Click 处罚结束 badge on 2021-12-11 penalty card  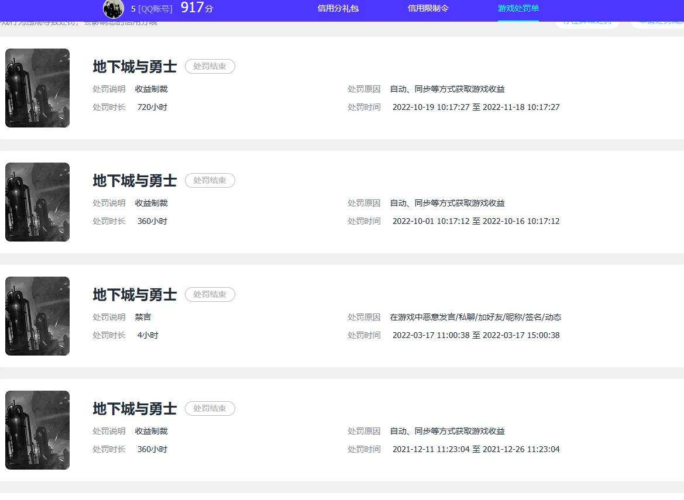tap(210, 408)
